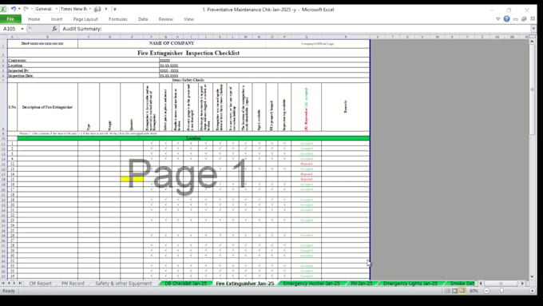Image resolution: width=543 pixels, height=306 pixels.
Task: Select the PM Record sheet tab
Action: point(73,284)
